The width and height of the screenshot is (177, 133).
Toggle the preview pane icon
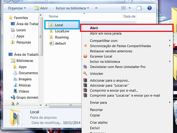(139, 8)
